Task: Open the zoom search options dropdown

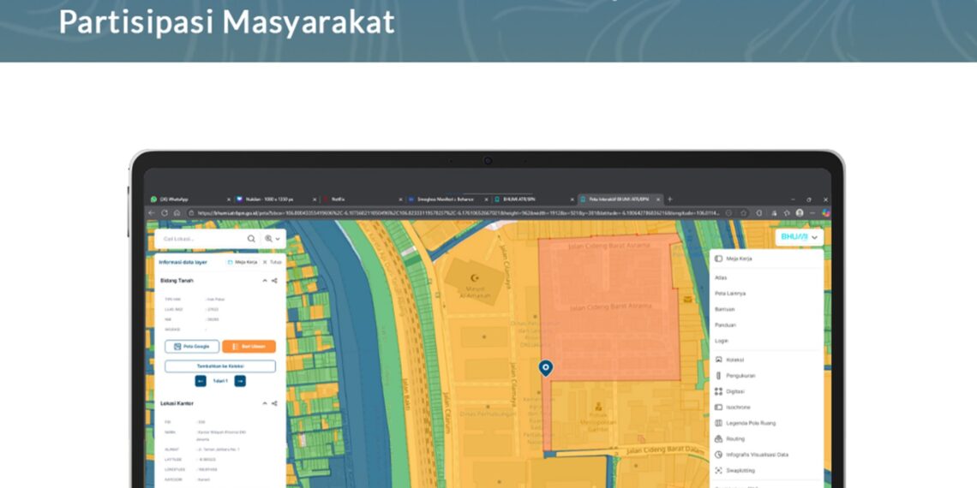Action: coord(273,238)
